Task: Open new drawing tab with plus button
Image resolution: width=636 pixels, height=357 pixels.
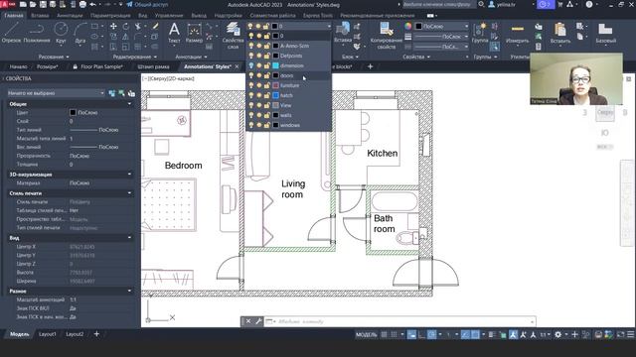Action: point(370,66)
